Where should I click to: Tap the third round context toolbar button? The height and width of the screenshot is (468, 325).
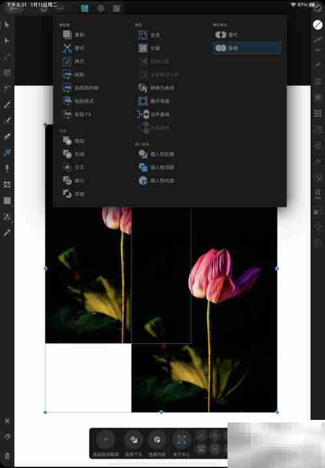click(157, 439)
